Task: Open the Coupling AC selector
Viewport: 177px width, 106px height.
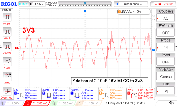Action: [x=166, y=18]
